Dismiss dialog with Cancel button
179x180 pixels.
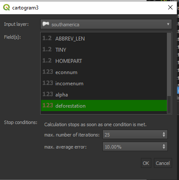pos(163,163)
